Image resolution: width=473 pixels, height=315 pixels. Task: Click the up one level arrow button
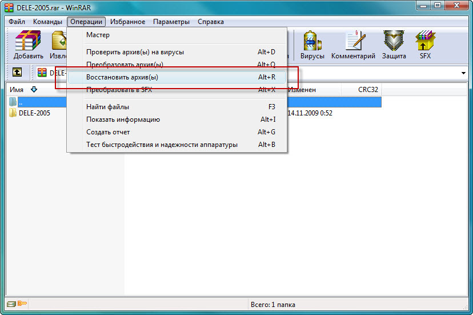click(17, 72)
